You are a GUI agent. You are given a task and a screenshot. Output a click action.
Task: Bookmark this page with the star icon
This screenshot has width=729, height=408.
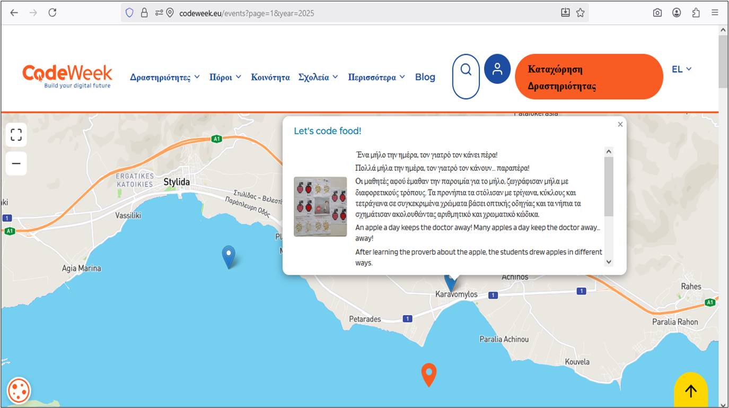pyautogui.click(x=581, y=13)
